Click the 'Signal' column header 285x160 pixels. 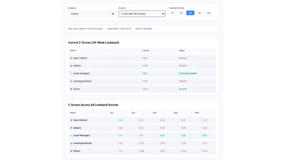click(182, 51)
